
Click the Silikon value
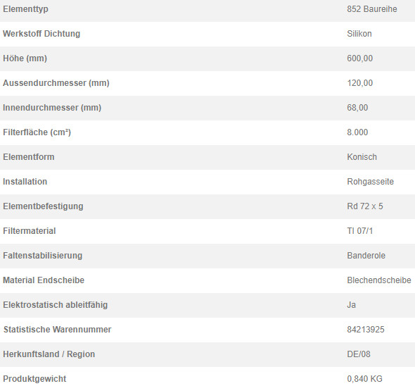tap(359, 34)
